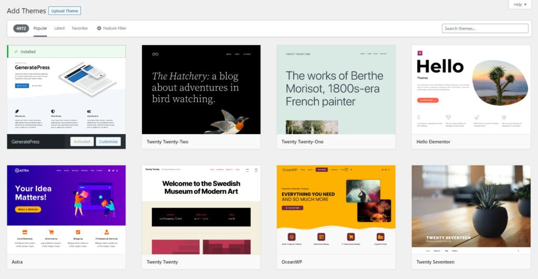Open the OceanWP theme preview
The image size is (538, 279).
coord(336,210)
